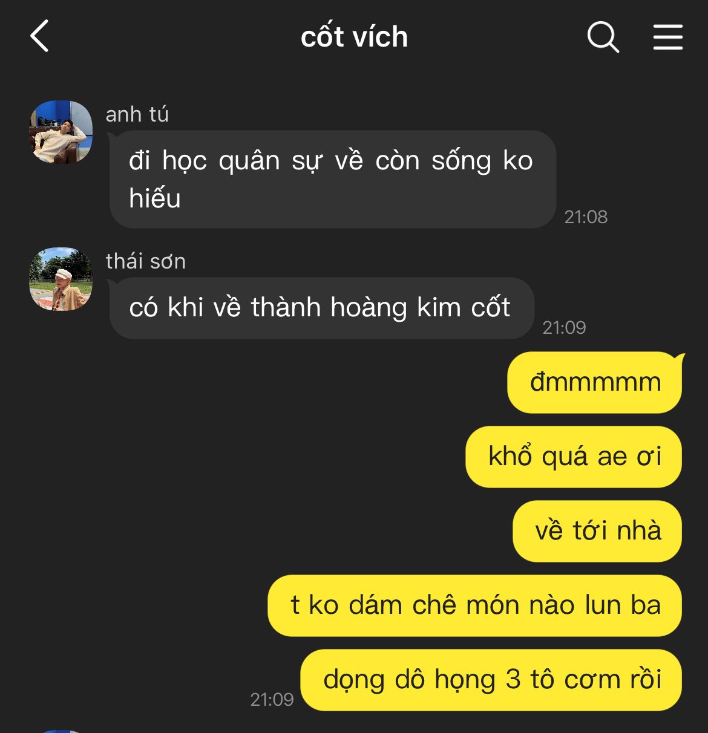Tap the word hiếu in first message
The width and height of the screenshot is (708, 733).
(155, 198)
